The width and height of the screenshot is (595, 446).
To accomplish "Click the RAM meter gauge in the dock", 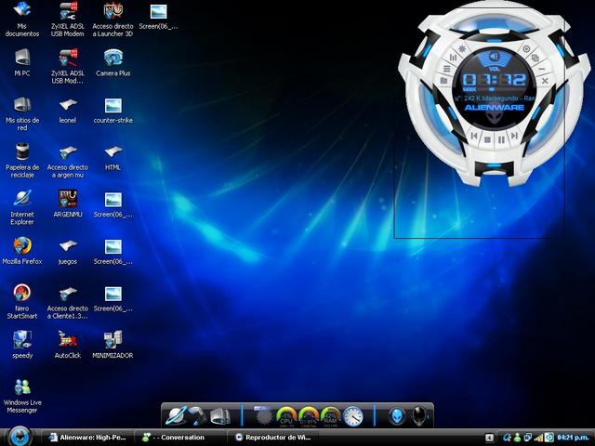I will pyautogui.click(x=330, y=416).
